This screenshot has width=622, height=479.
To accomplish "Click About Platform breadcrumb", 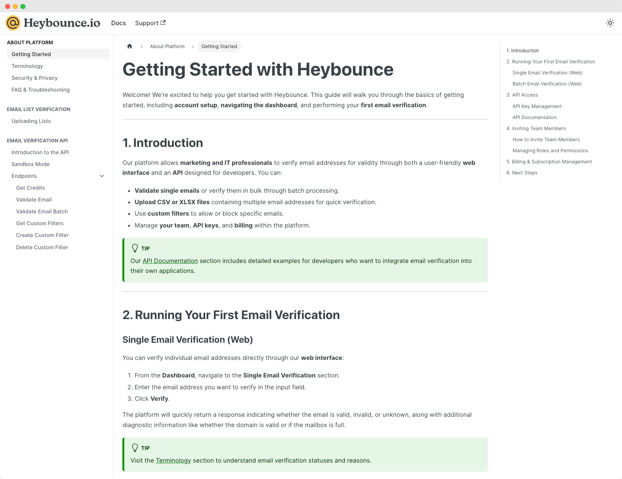I will (167, 46).
